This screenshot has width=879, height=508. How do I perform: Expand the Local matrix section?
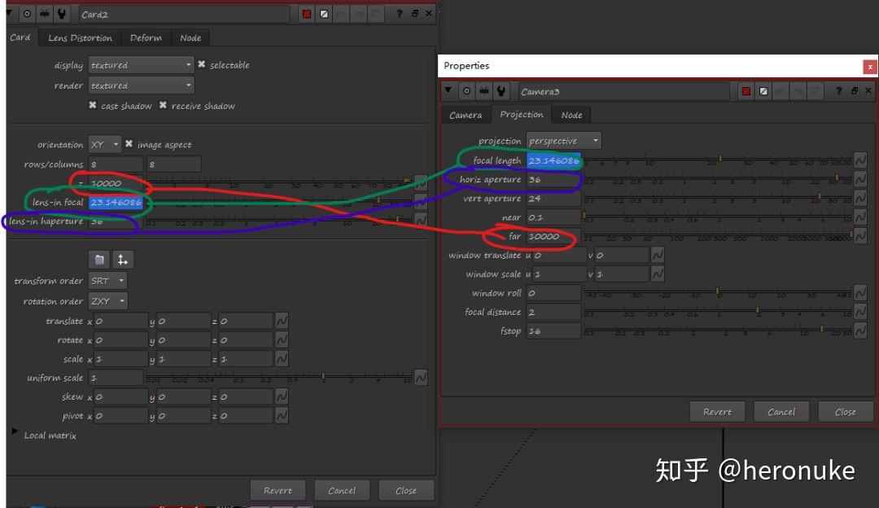[x=15, y=431]
